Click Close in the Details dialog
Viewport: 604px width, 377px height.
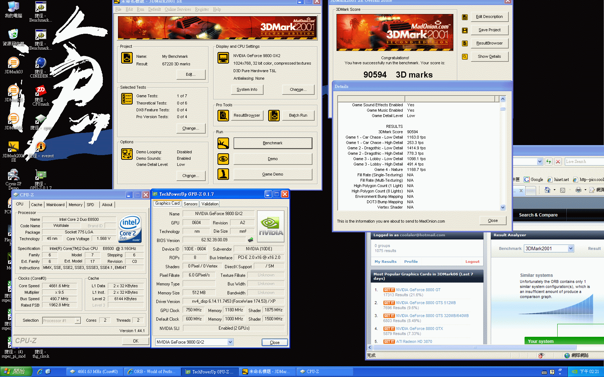493,221
